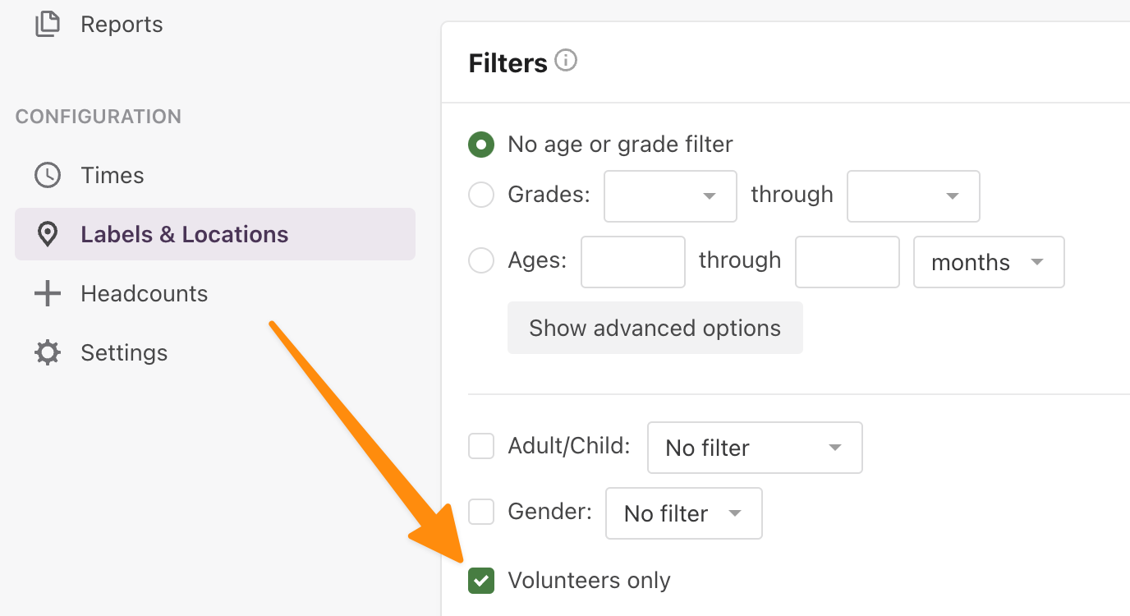Viewport: 1130px width, 616px height.
Task: Click the info icon next to Filters
Action: coord(566,61)
